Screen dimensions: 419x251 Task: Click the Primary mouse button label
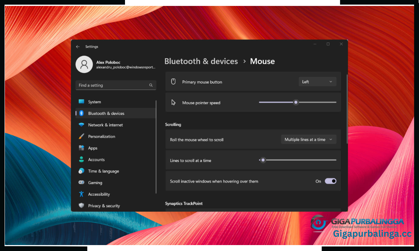coord(202,82)
